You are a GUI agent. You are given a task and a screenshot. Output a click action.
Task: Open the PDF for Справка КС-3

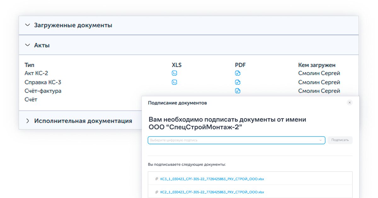coord(238,82)
